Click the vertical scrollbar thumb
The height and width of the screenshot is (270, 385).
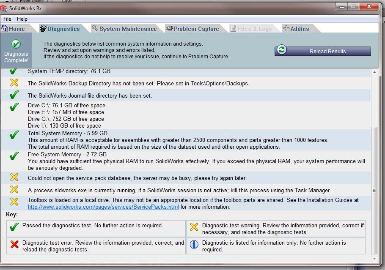click(374, 190)
